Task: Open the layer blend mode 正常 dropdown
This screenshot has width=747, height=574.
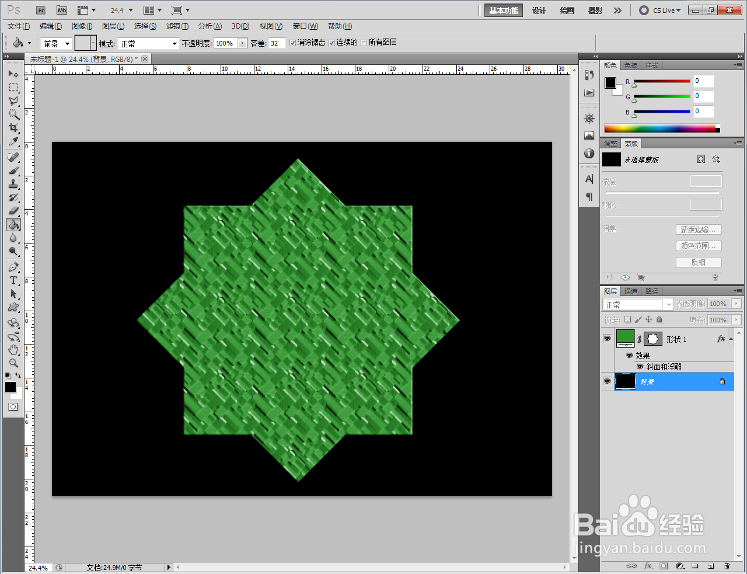Action: point(638,304)
